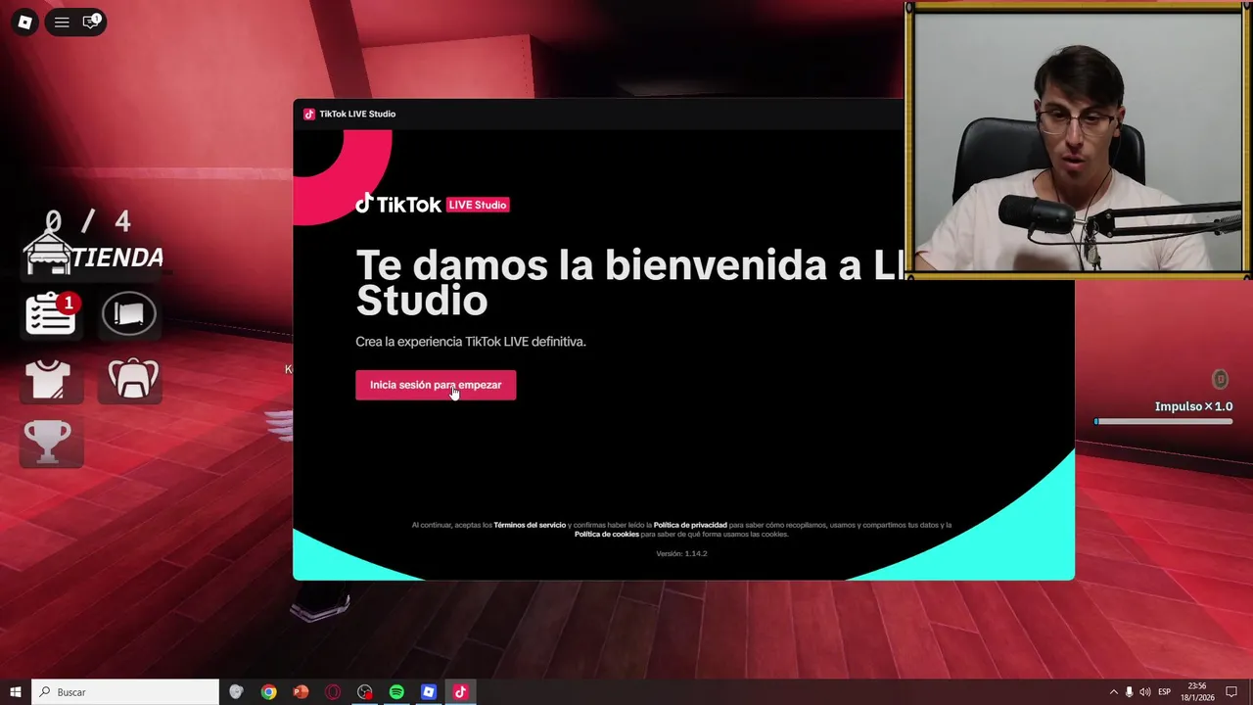Open OBS Studio from taskbar
Image resolution: width=1253 pixels, height=705 pixels.
(x=365, y=692)
